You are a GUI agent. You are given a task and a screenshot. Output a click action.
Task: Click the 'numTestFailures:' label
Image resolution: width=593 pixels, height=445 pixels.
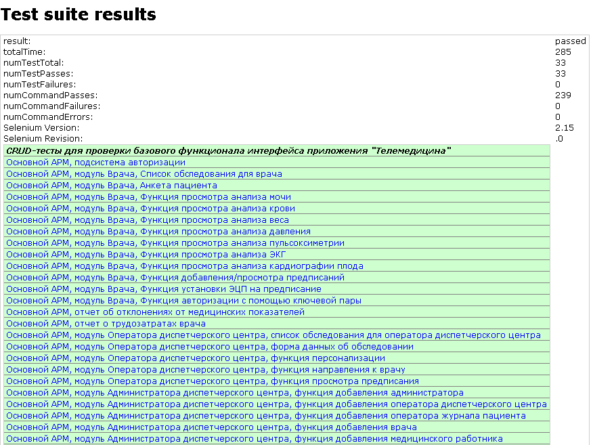tap(40, 85)
